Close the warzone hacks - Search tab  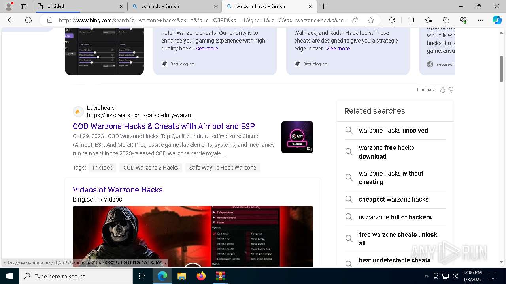pyautogui.click(x=310, y=6)
